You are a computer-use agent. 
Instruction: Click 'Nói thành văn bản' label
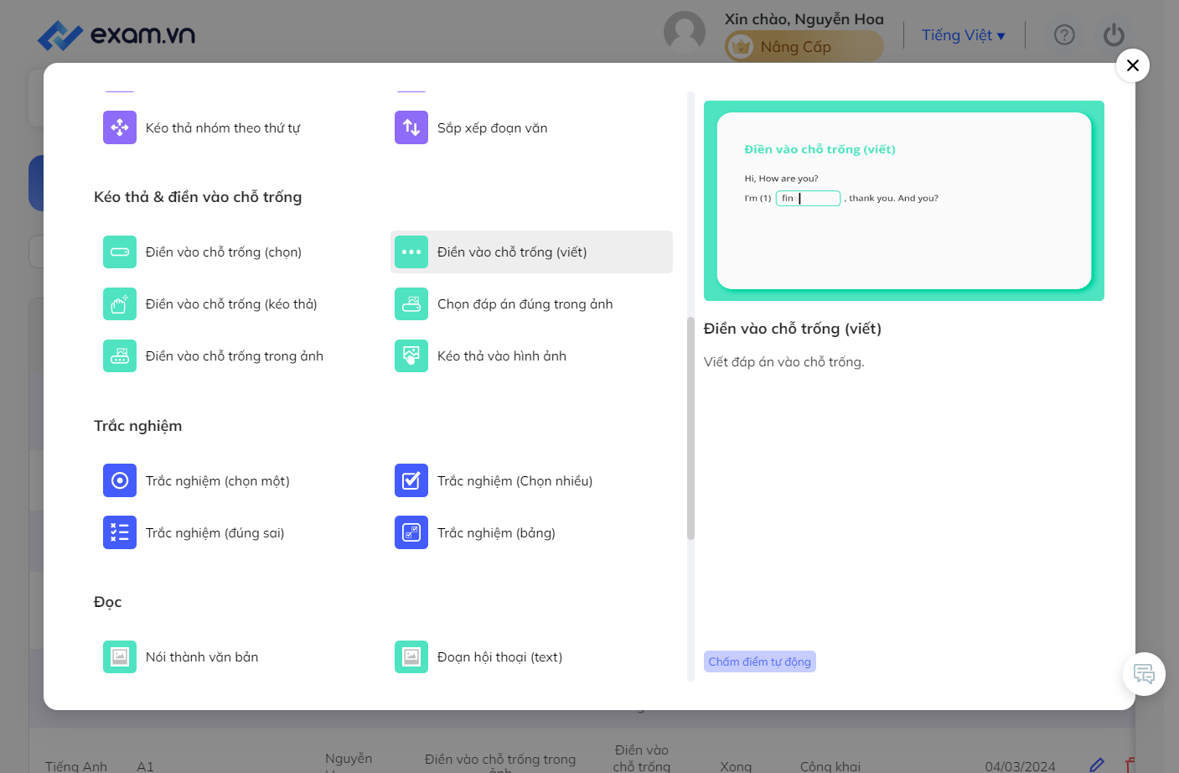click(x=202, y=657)
